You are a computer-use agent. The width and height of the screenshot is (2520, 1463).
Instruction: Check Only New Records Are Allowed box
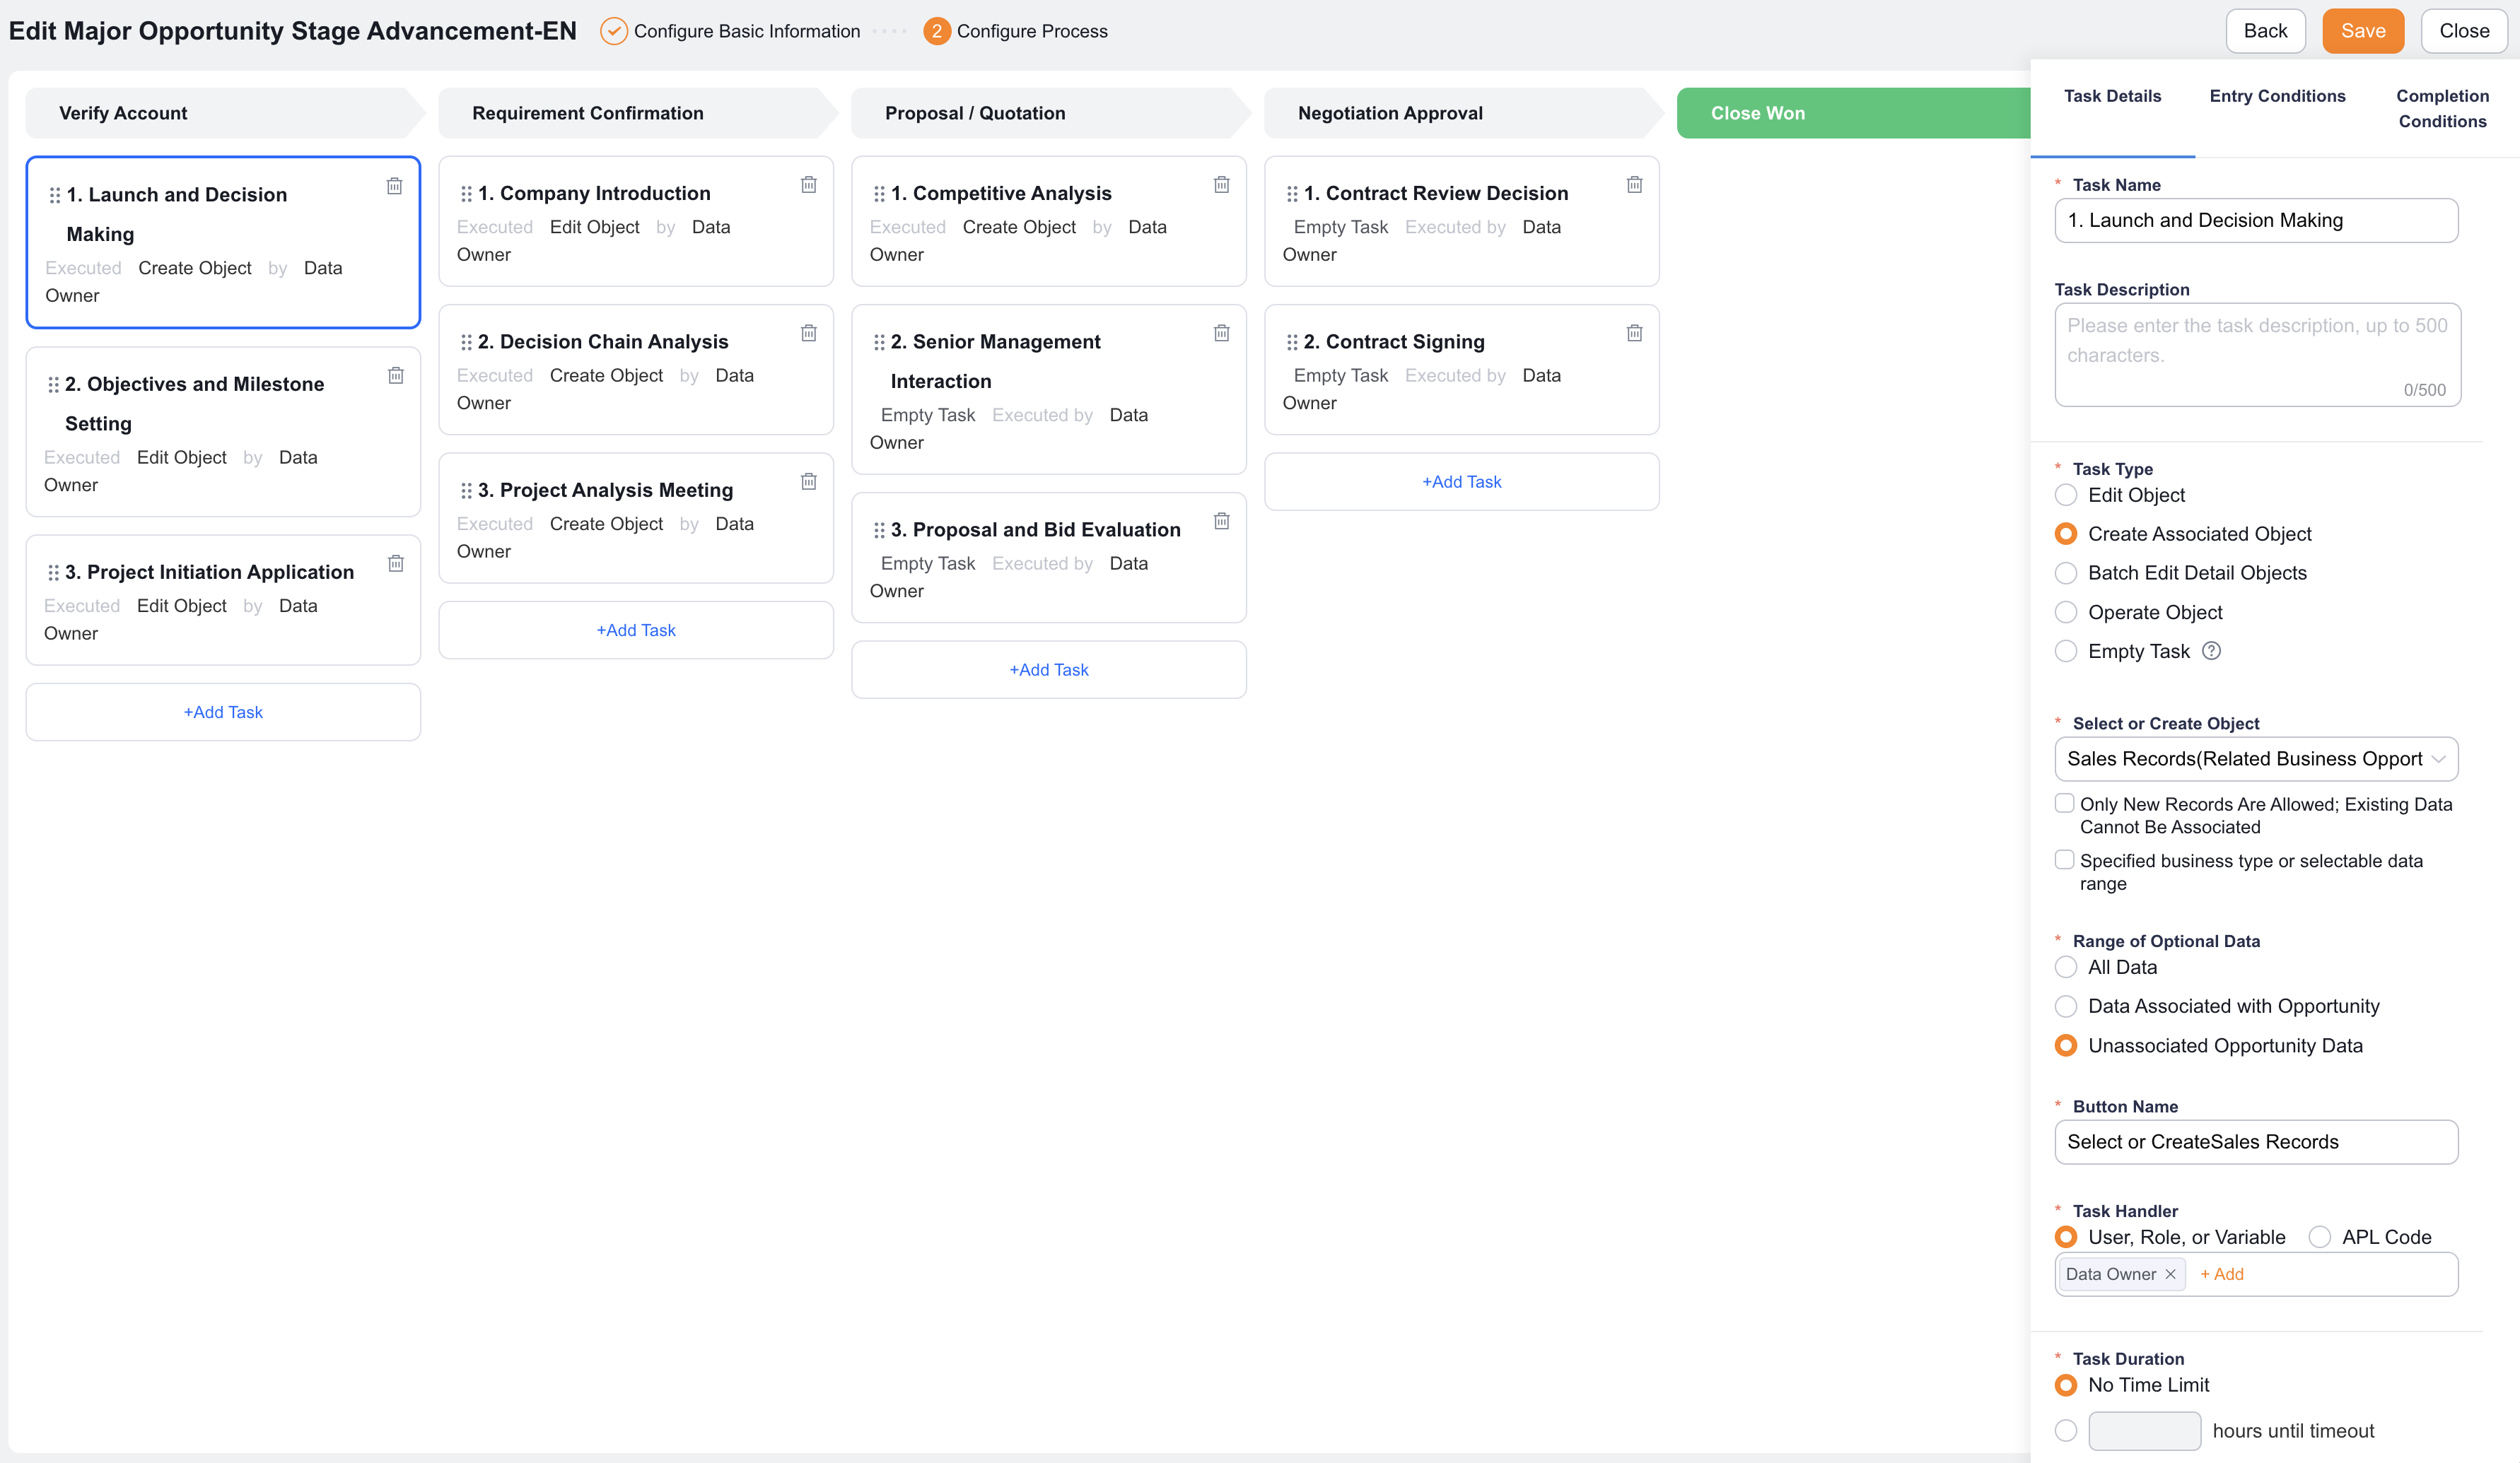click(x=2064, y=804)
